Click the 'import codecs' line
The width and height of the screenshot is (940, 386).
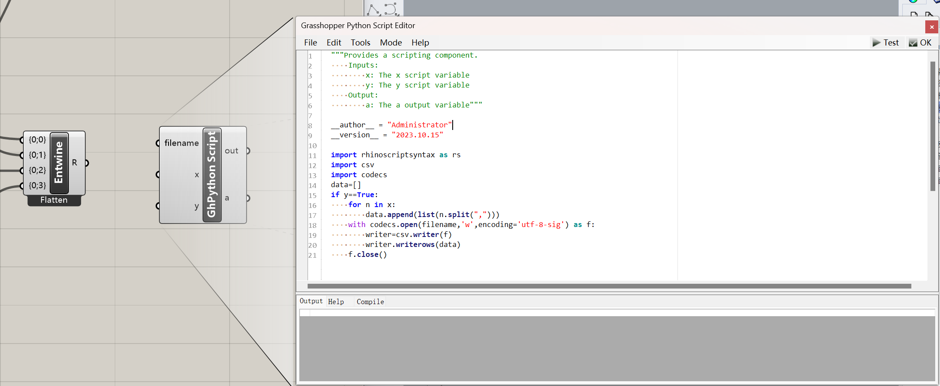pyautogui.click(x=359, y=175)
